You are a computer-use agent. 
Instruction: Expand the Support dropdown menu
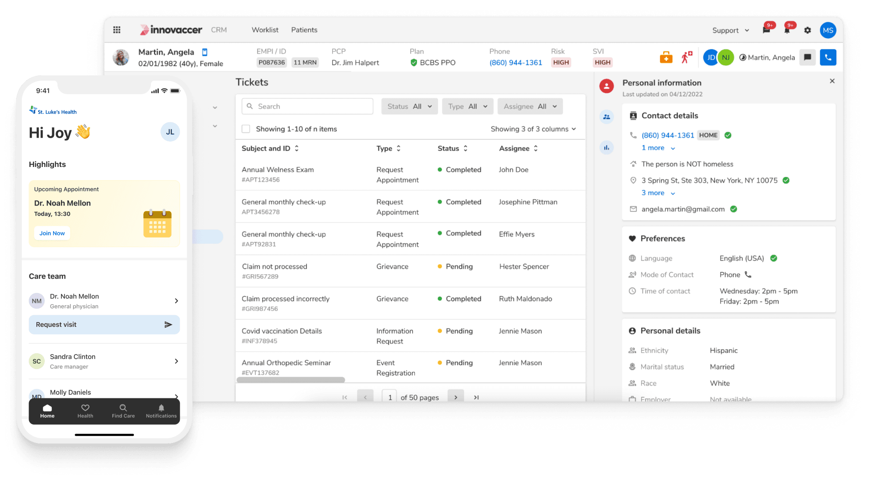point(731,30)
